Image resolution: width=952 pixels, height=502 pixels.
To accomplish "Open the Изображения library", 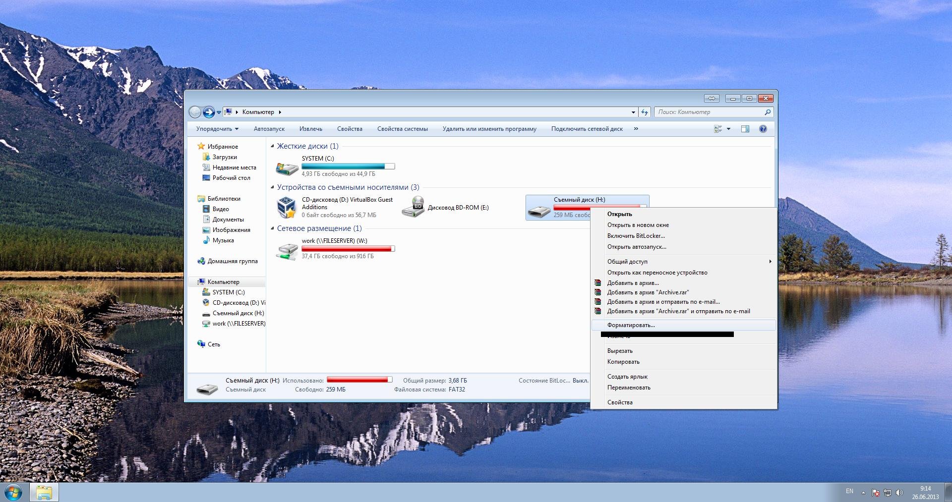I will tap(231, 230).
